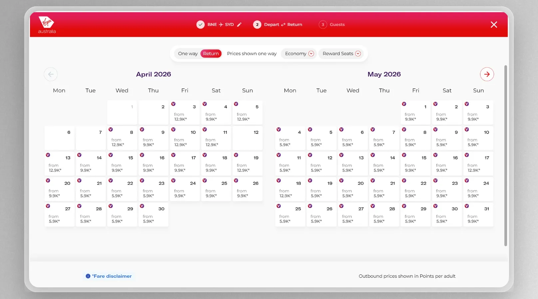Select April 12 with no fare shown

pos(248,138)
